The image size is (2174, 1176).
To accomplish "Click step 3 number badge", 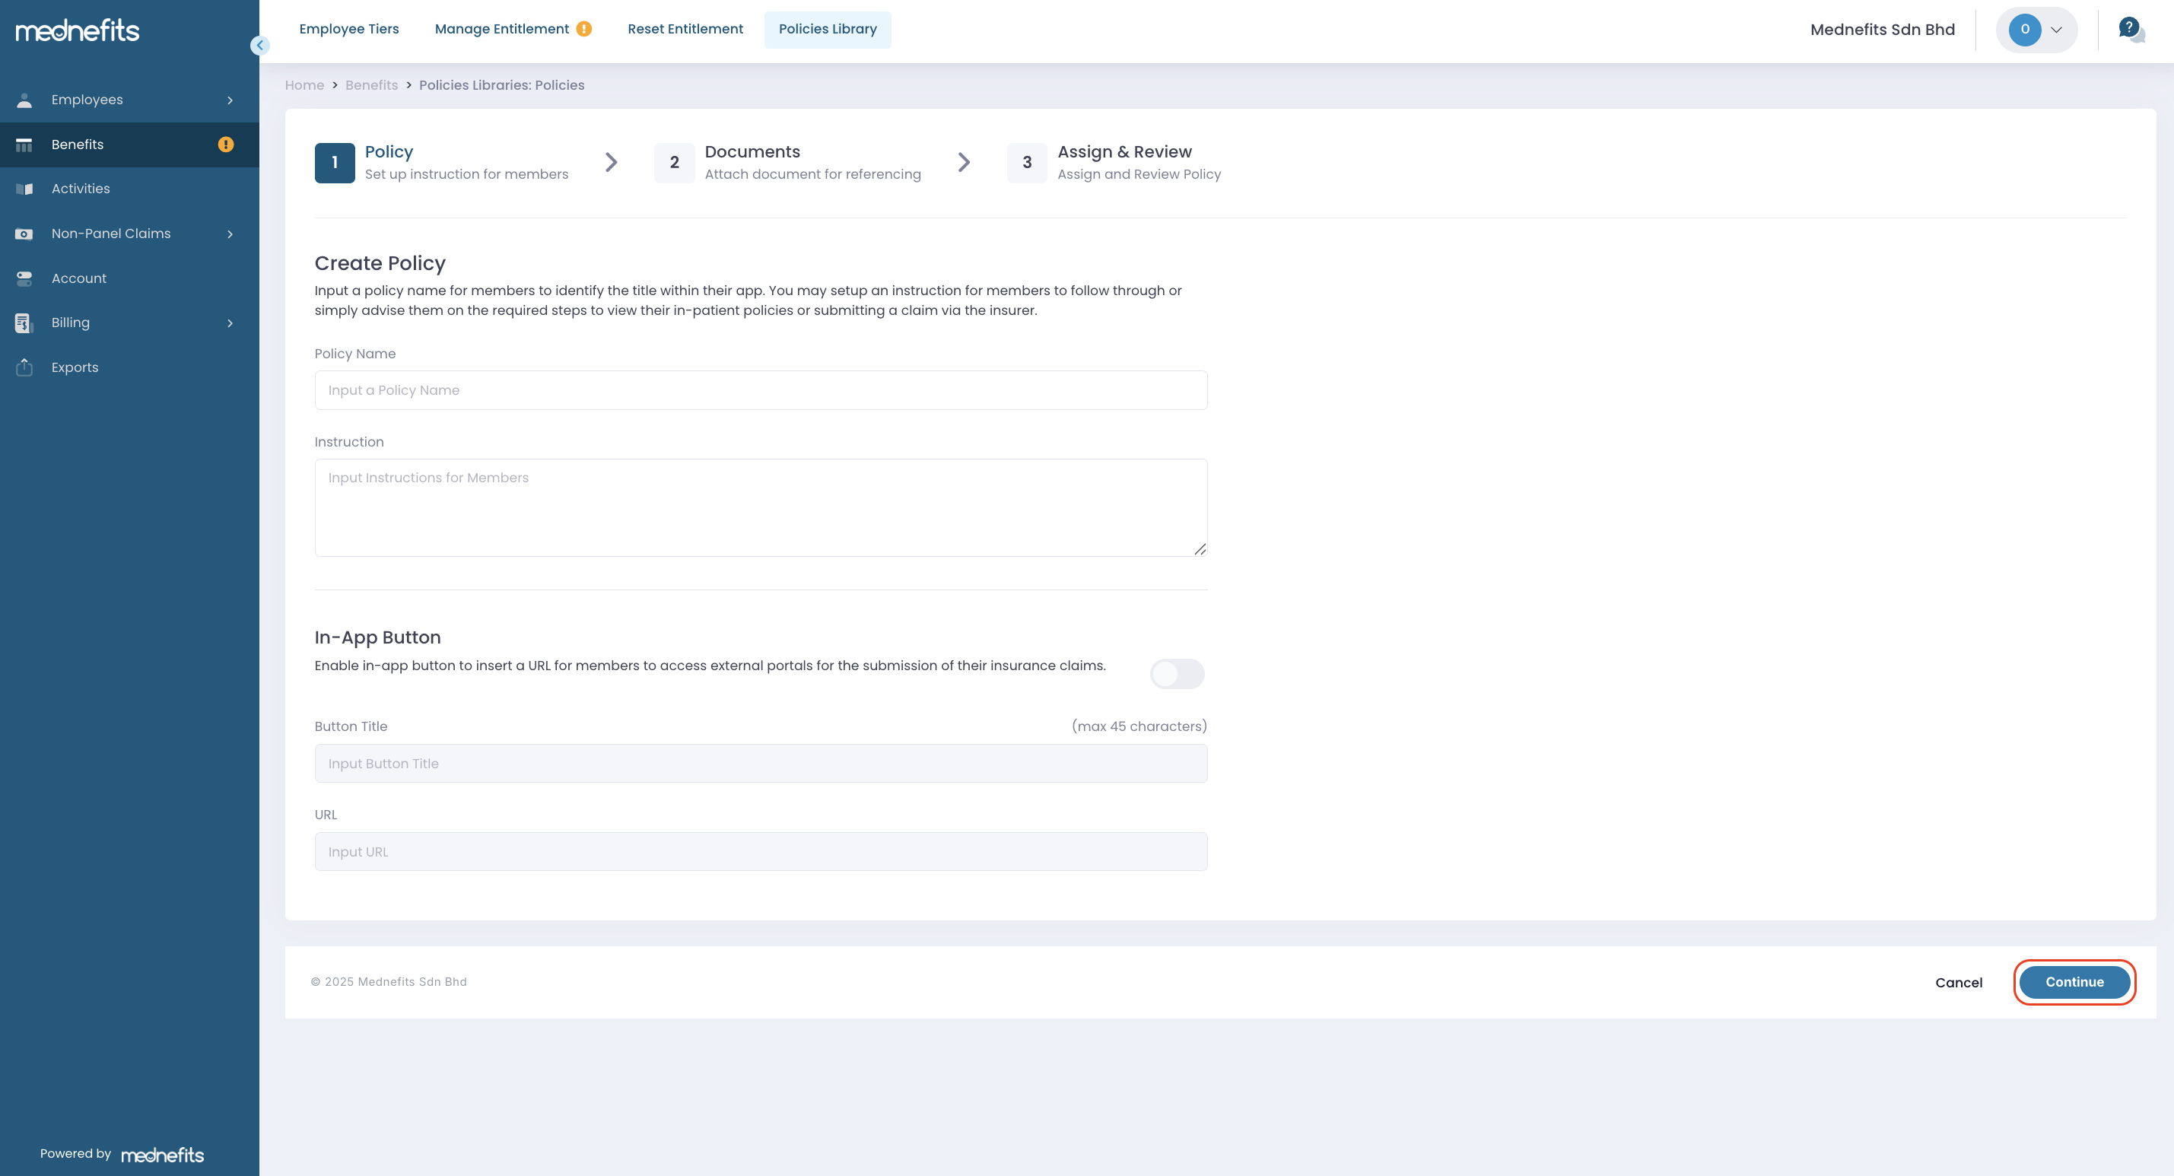I will [1027, 163].
